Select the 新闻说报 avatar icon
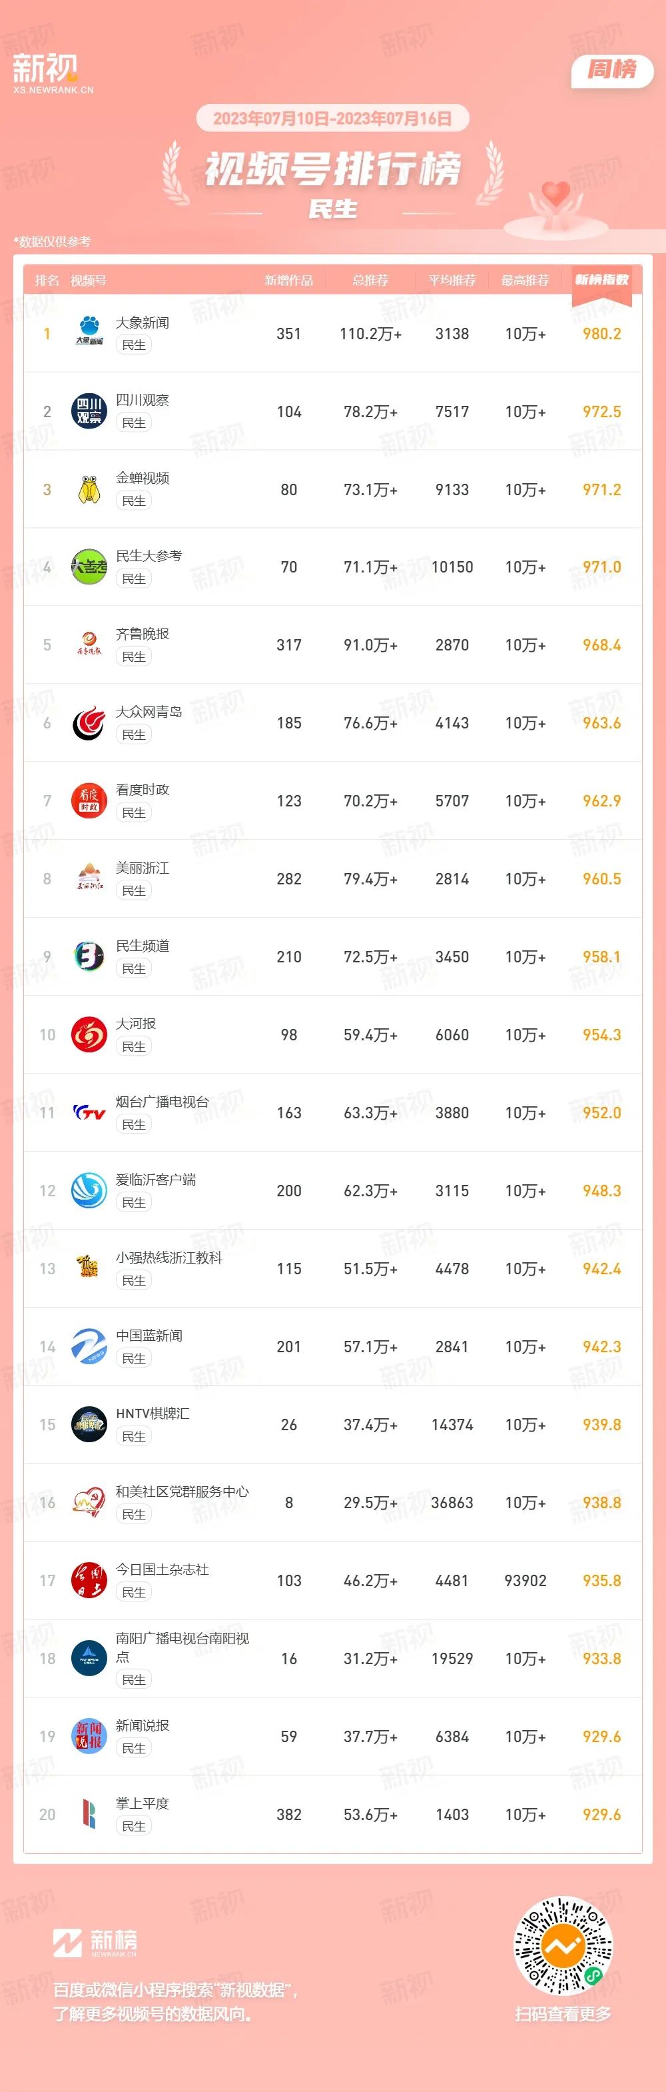 tap(89, 1736)
